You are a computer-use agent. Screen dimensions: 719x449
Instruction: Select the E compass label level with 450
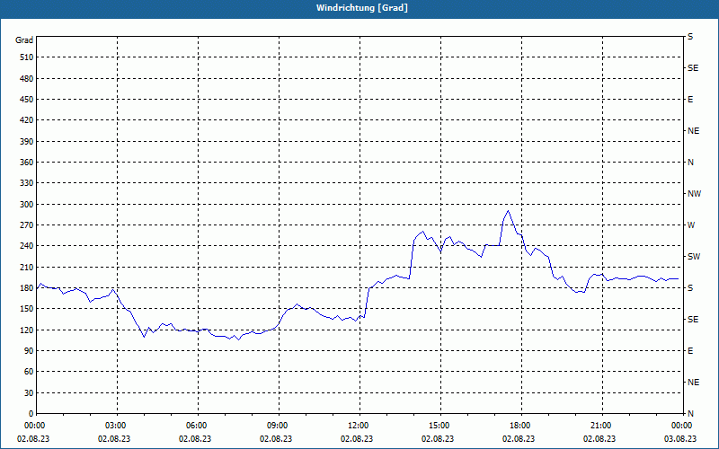(690, 100)
